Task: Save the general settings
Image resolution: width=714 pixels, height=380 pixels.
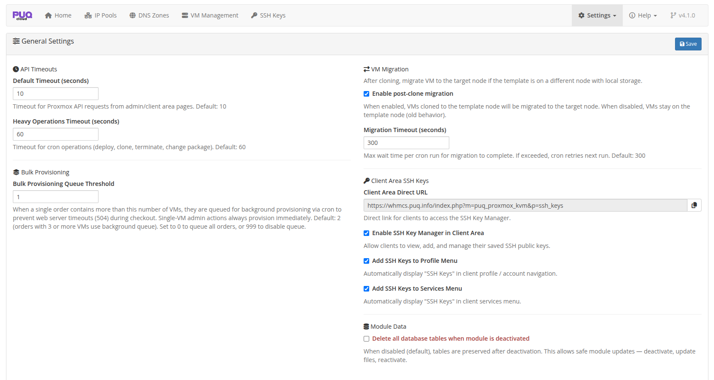Action: point(688,44)
